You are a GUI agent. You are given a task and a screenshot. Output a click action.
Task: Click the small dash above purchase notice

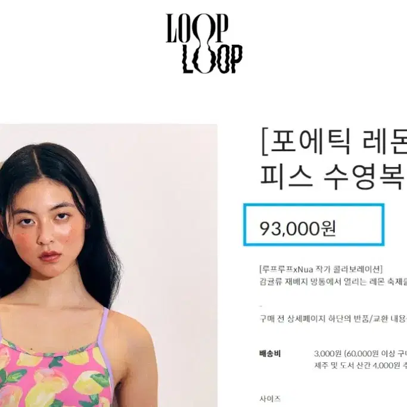pyautogui.click(x=260, y=306)
